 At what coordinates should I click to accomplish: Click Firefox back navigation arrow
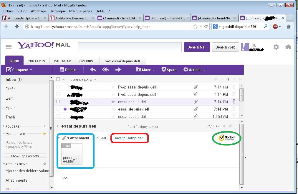6,26
